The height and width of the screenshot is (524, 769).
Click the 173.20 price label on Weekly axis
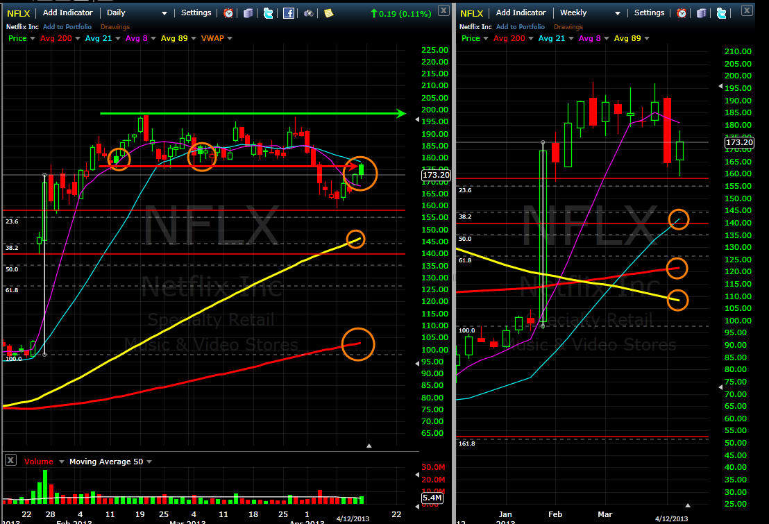click(x=739, y=143)
